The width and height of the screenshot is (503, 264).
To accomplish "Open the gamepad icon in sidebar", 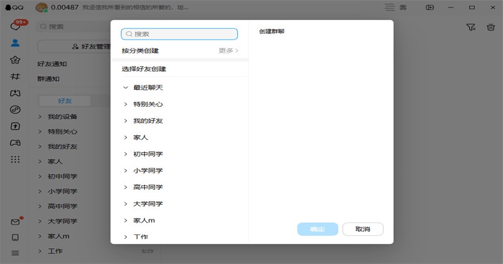I will click(x=15, y=143).
